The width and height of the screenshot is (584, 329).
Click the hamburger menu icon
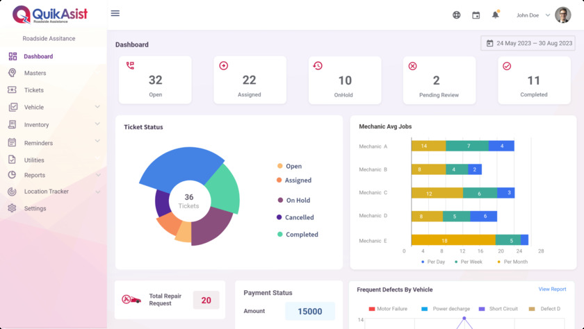pyautogui.click(x=115, y=13)
